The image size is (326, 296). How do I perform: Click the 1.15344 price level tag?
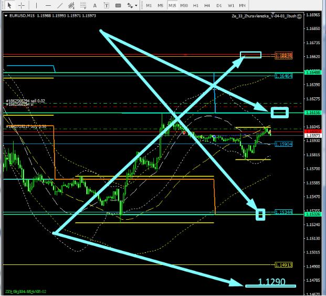coord(283,212)
